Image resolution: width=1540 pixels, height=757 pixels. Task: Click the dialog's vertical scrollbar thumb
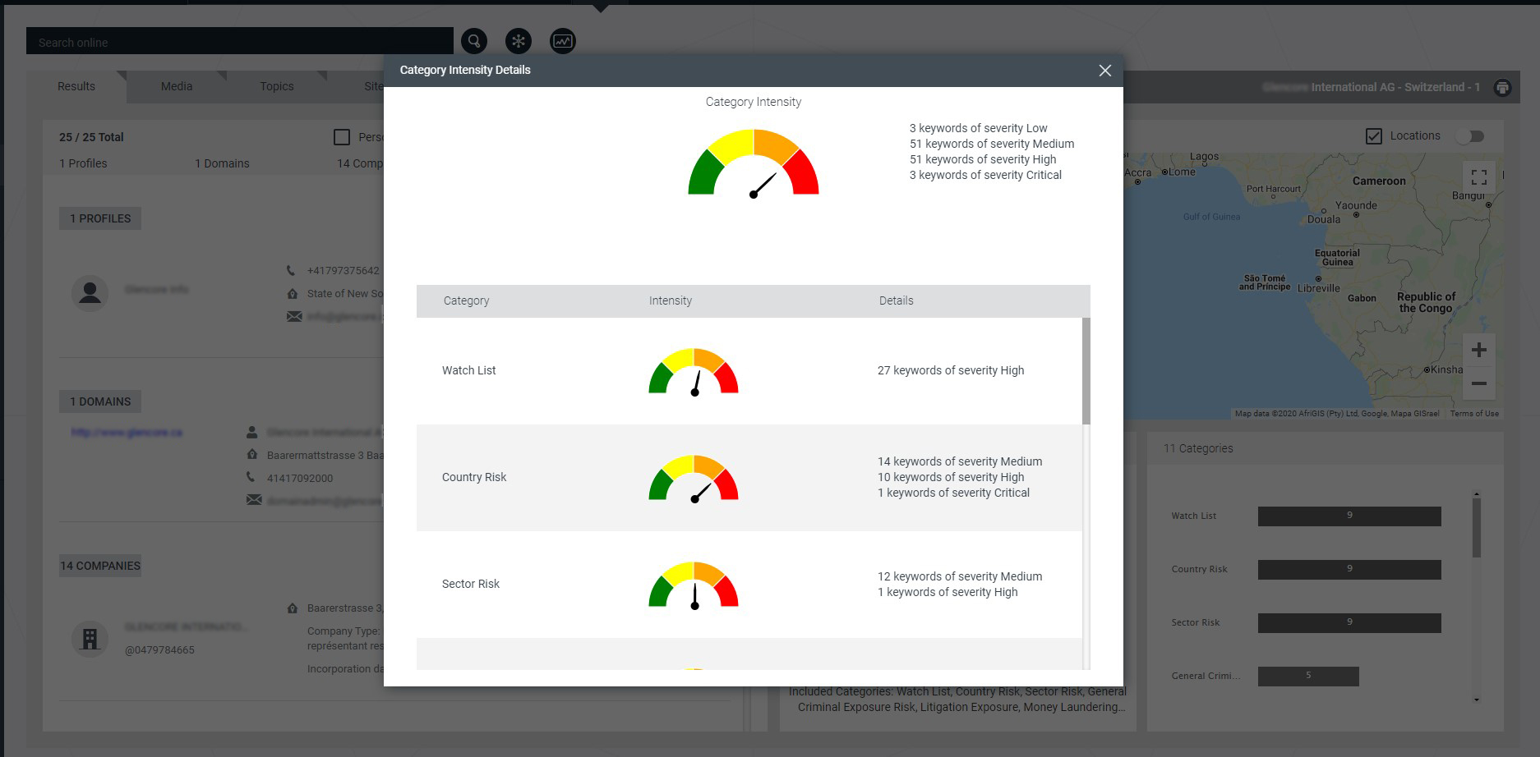(1086, 371)
